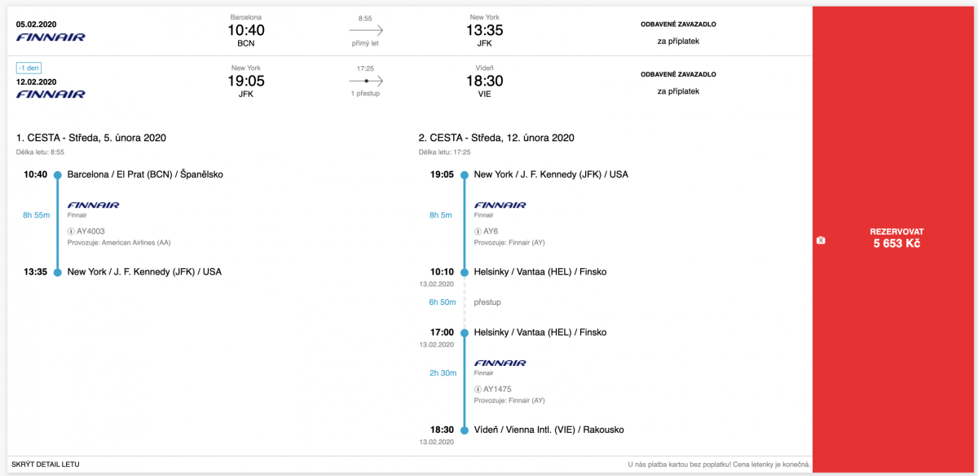This screenshot has width=978, height=476.
Task: Click the info icon beside flight AY6
Action: [x=478, y=231]
